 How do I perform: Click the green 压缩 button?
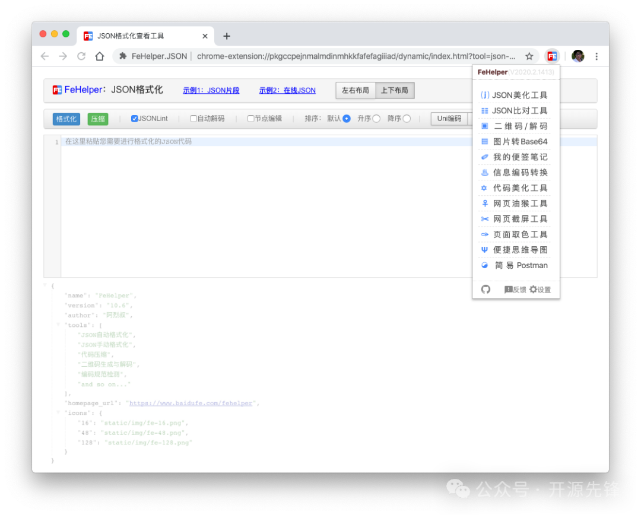coord(98,119)
